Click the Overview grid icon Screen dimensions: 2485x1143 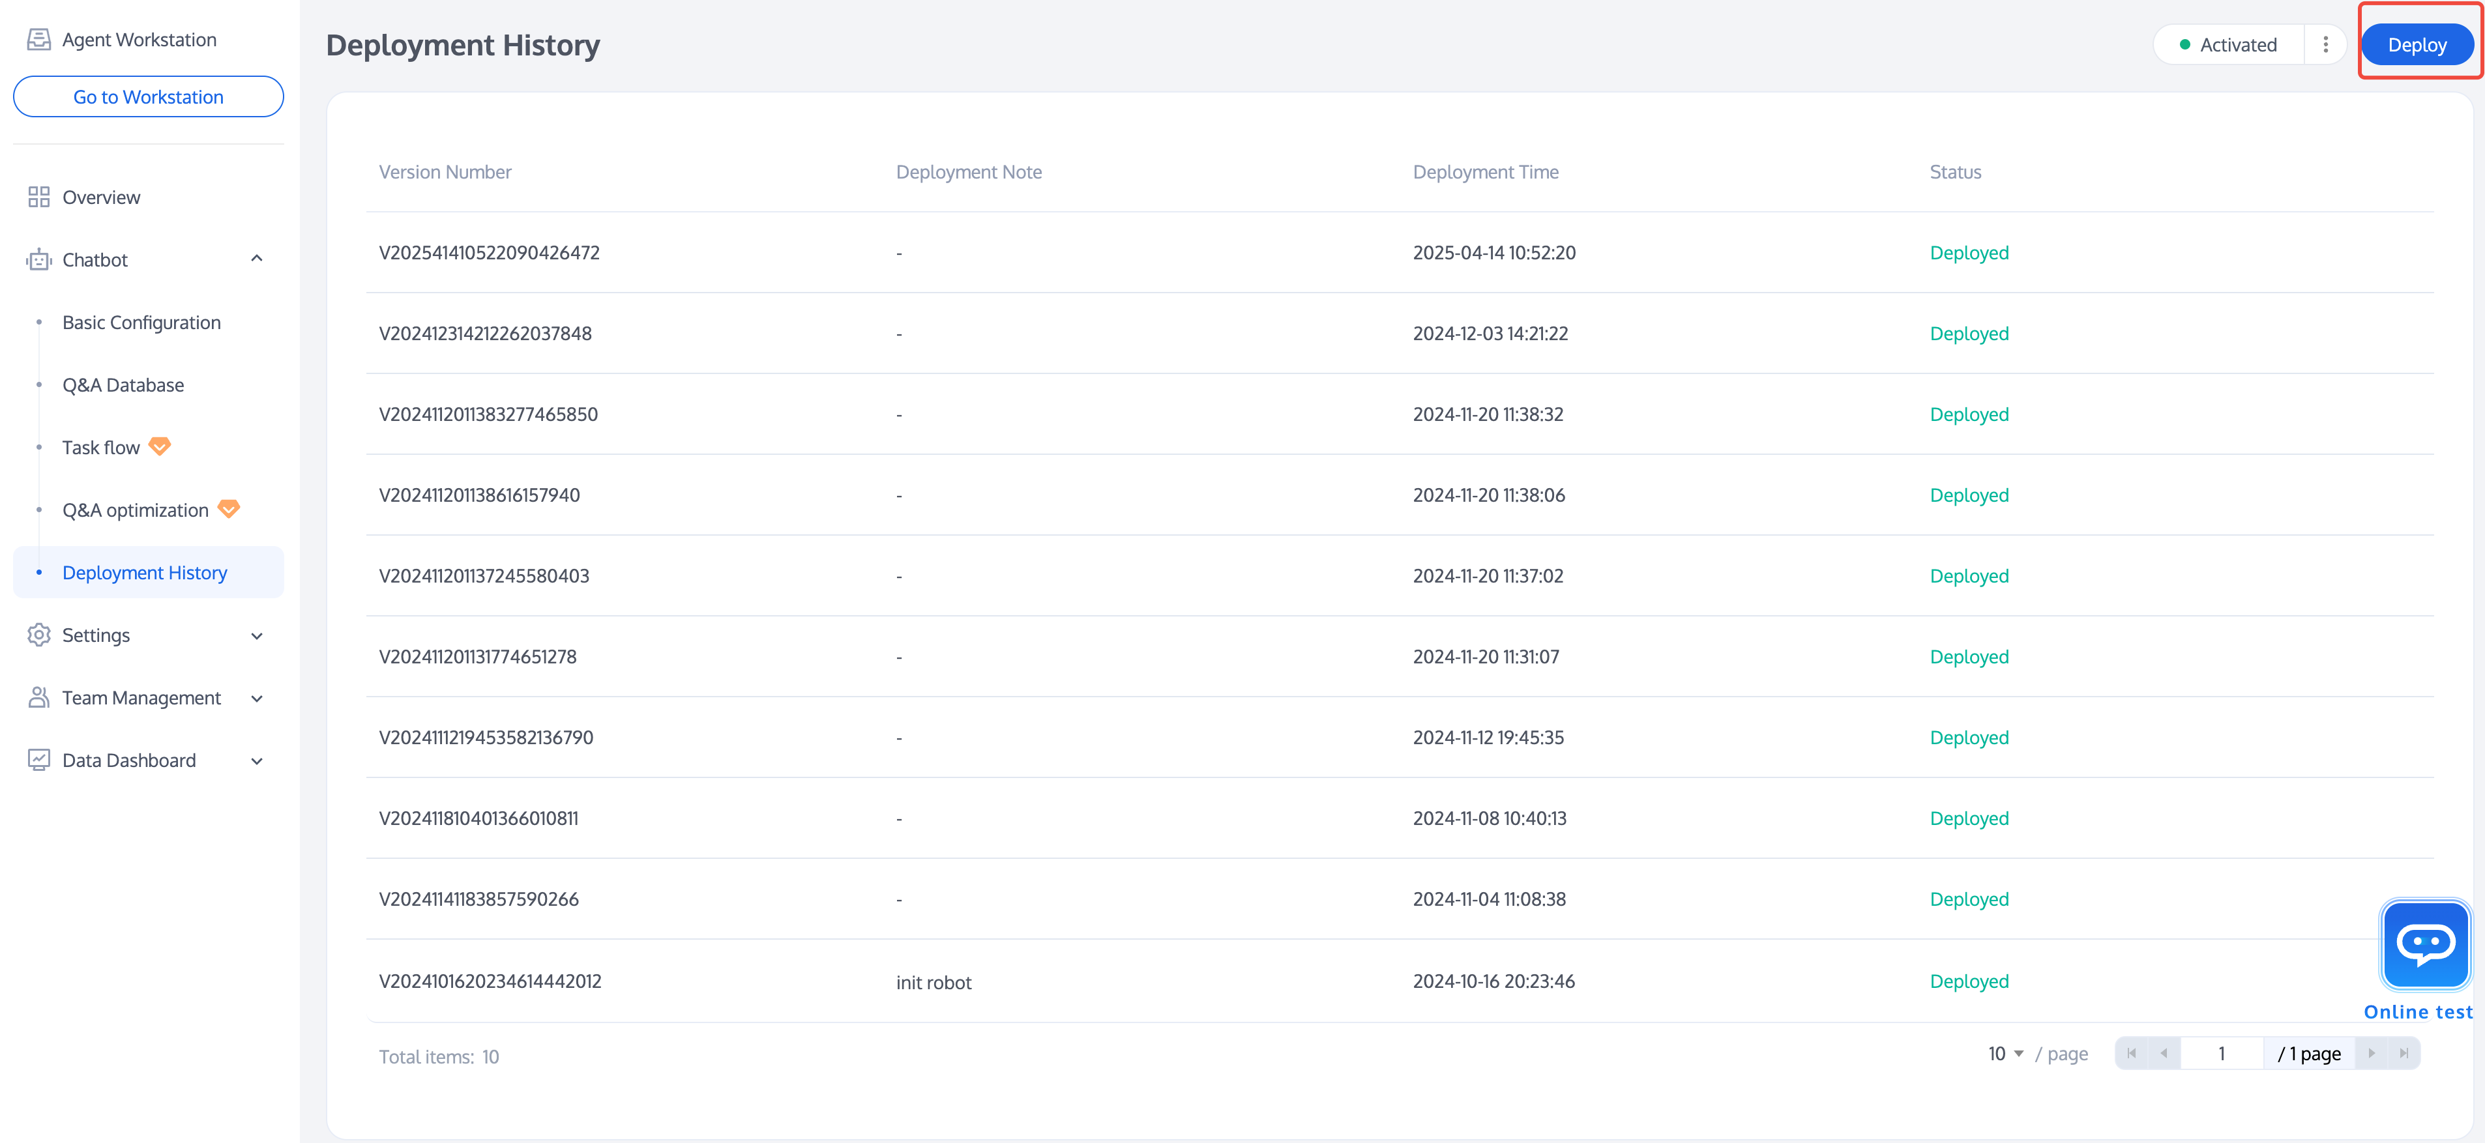pos(38,197)
